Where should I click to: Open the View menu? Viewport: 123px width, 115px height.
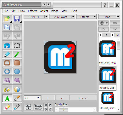click(64, 11)
